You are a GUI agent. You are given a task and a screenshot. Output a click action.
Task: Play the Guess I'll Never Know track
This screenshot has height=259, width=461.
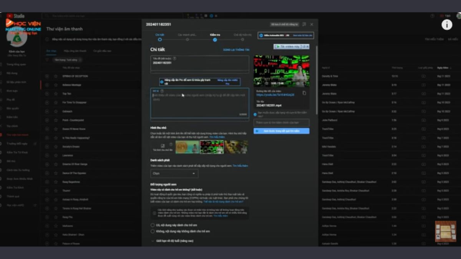point(47,129)
